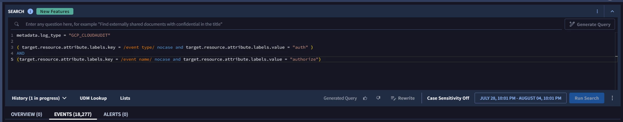Click the magnifying glass search icon

[x=17, y=24]
